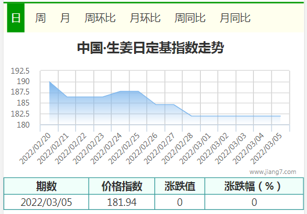Screen dimensions: 307x214
Task: Click the 2022/02/26 x-axis date label
Action: [x=142, y=148]
